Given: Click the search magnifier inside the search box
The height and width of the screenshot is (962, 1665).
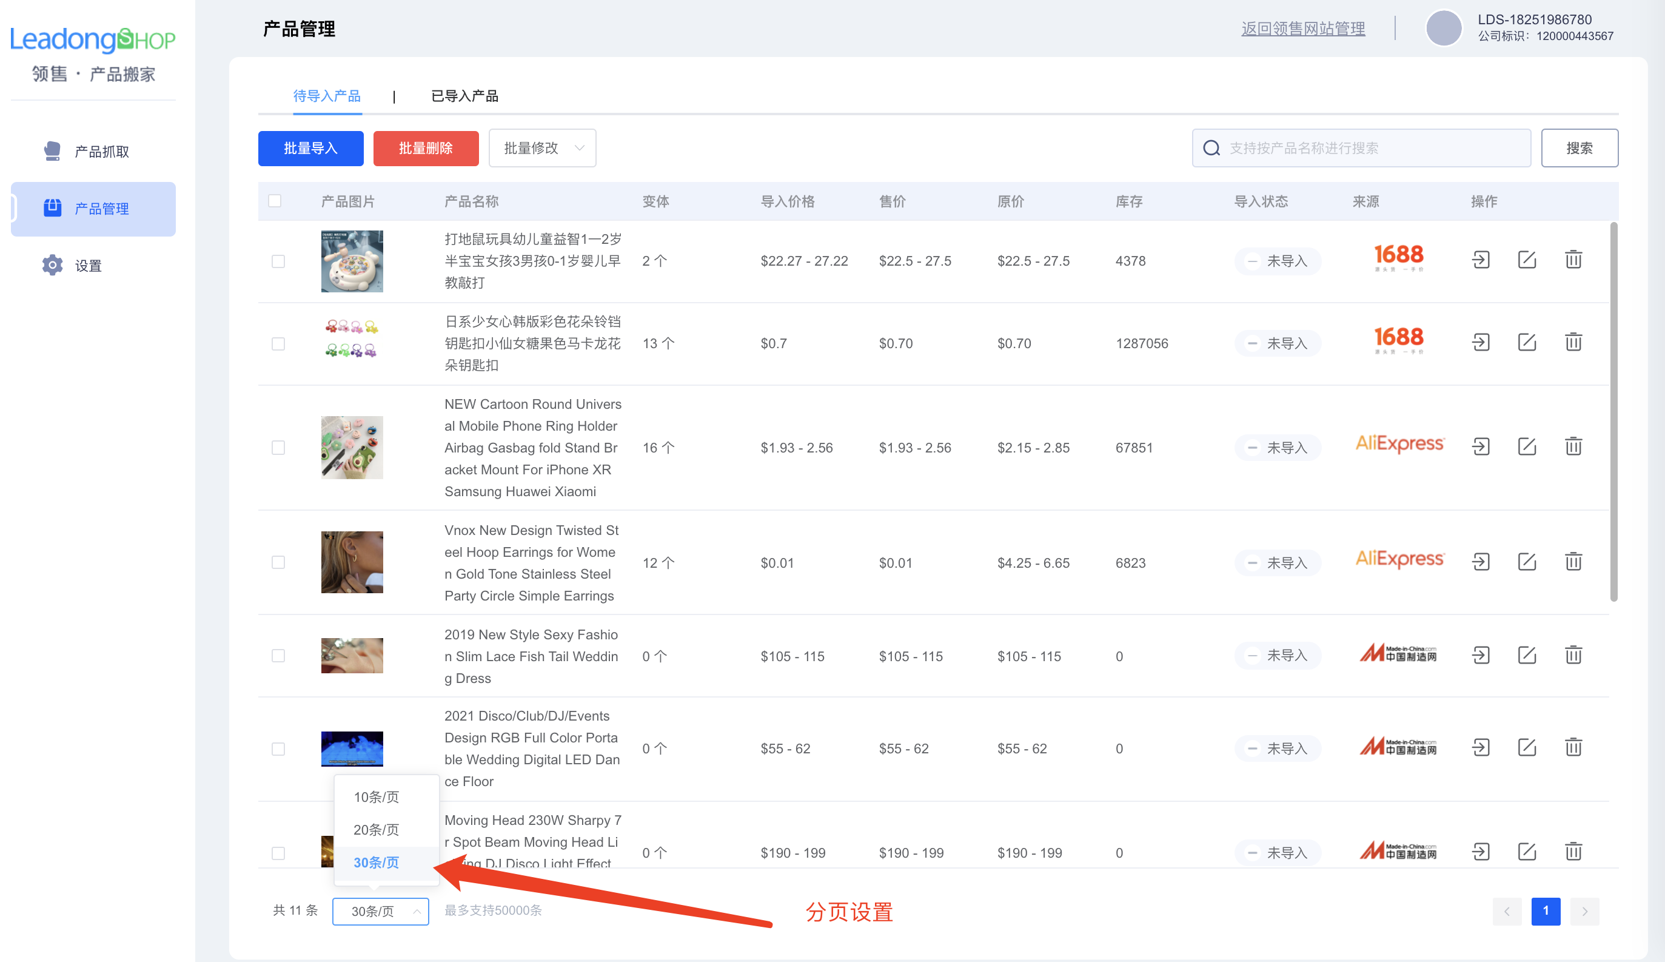Looking at the screenshot, I should 1211,148.
